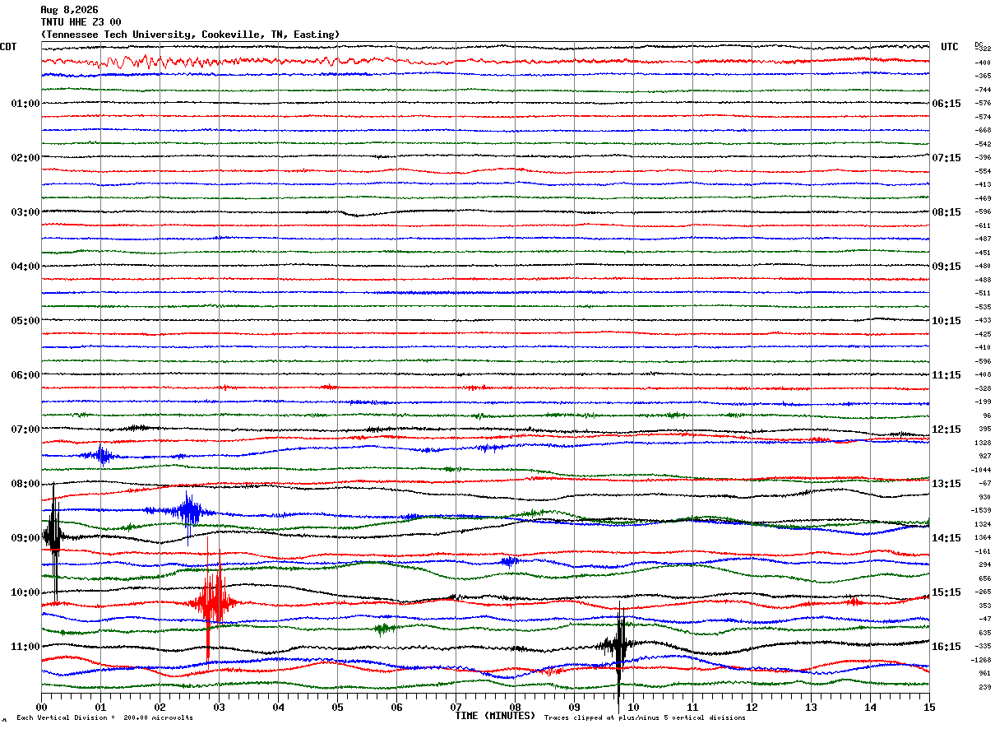995x729 pixels.
Task: Click the 12:15 UTC time label
Action: coord(946,430)
